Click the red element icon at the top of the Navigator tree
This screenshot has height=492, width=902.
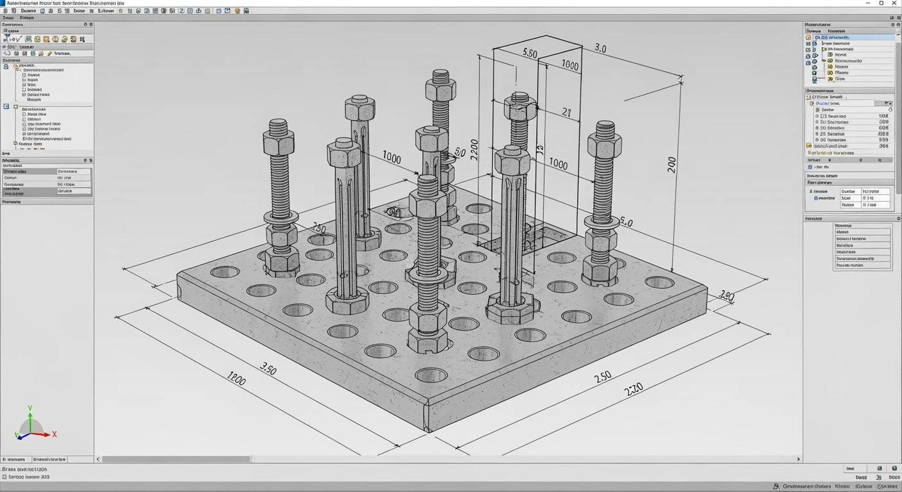tap(808, 37)
